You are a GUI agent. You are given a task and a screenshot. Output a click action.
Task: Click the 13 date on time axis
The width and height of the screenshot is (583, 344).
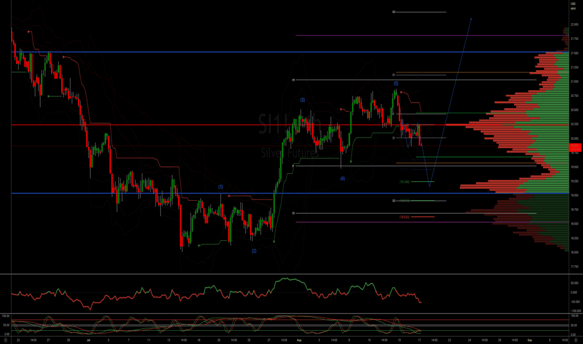tap(168, 340)
